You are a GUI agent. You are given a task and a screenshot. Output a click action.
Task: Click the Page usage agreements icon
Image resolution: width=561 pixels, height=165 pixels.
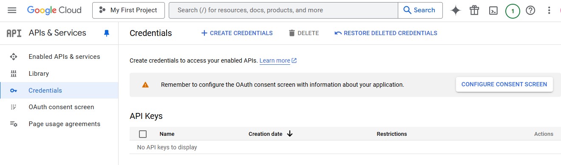point(14,124)
